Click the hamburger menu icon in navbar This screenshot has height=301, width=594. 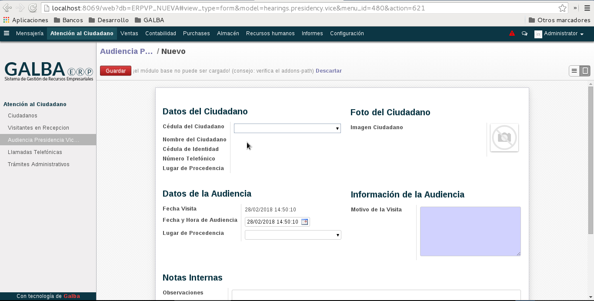click(7, 33)
